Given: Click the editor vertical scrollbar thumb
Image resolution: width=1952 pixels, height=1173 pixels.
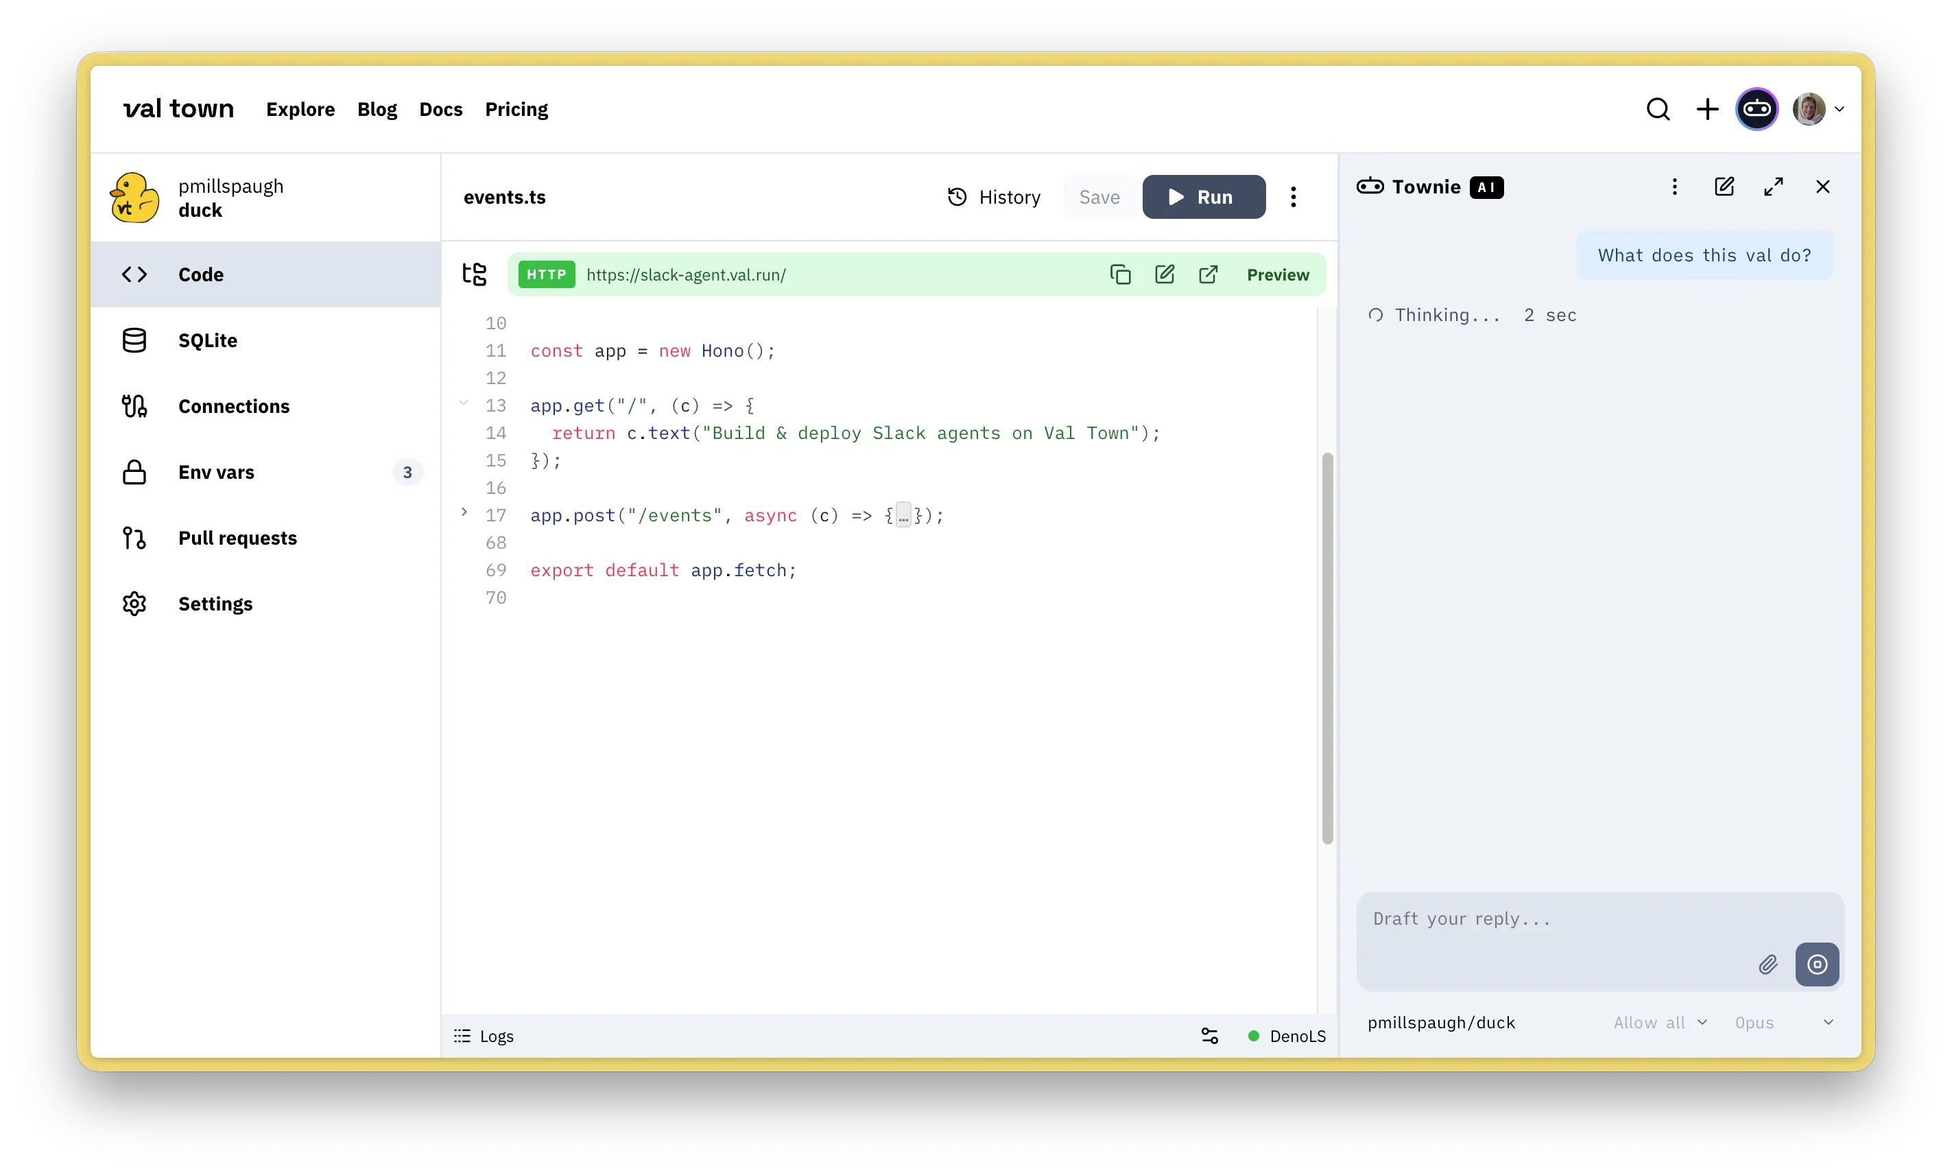Looking at the screenshot, I should pos(1327,648).
